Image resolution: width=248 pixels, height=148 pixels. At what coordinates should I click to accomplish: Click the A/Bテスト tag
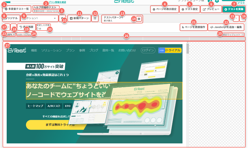coord(54,106)
